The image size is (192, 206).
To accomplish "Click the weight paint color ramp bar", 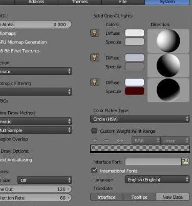I will (x=140, y=149).
